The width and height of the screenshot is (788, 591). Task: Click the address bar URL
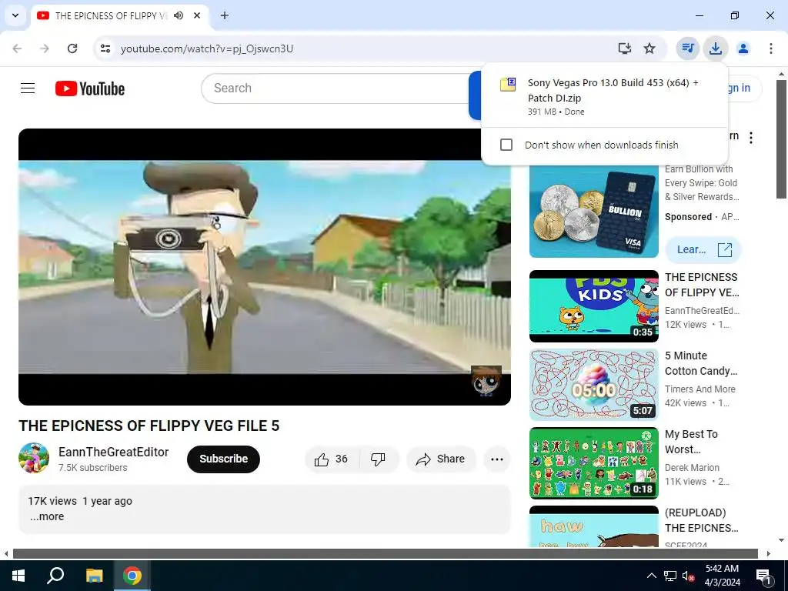207,48
